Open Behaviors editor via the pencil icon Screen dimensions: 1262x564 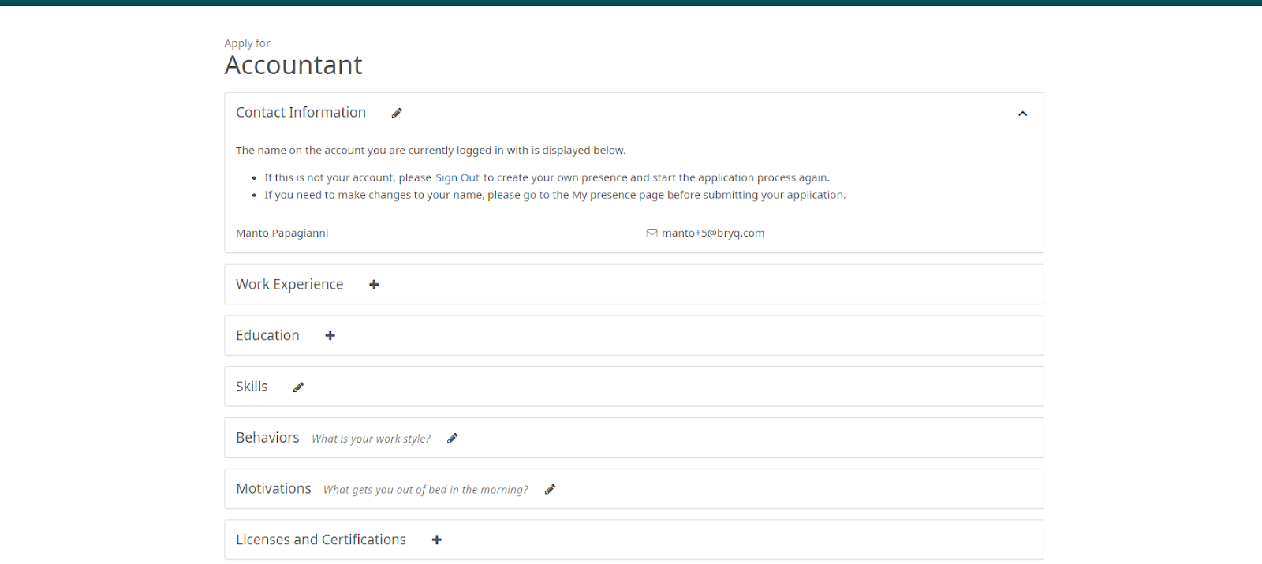tap(452, 439)
